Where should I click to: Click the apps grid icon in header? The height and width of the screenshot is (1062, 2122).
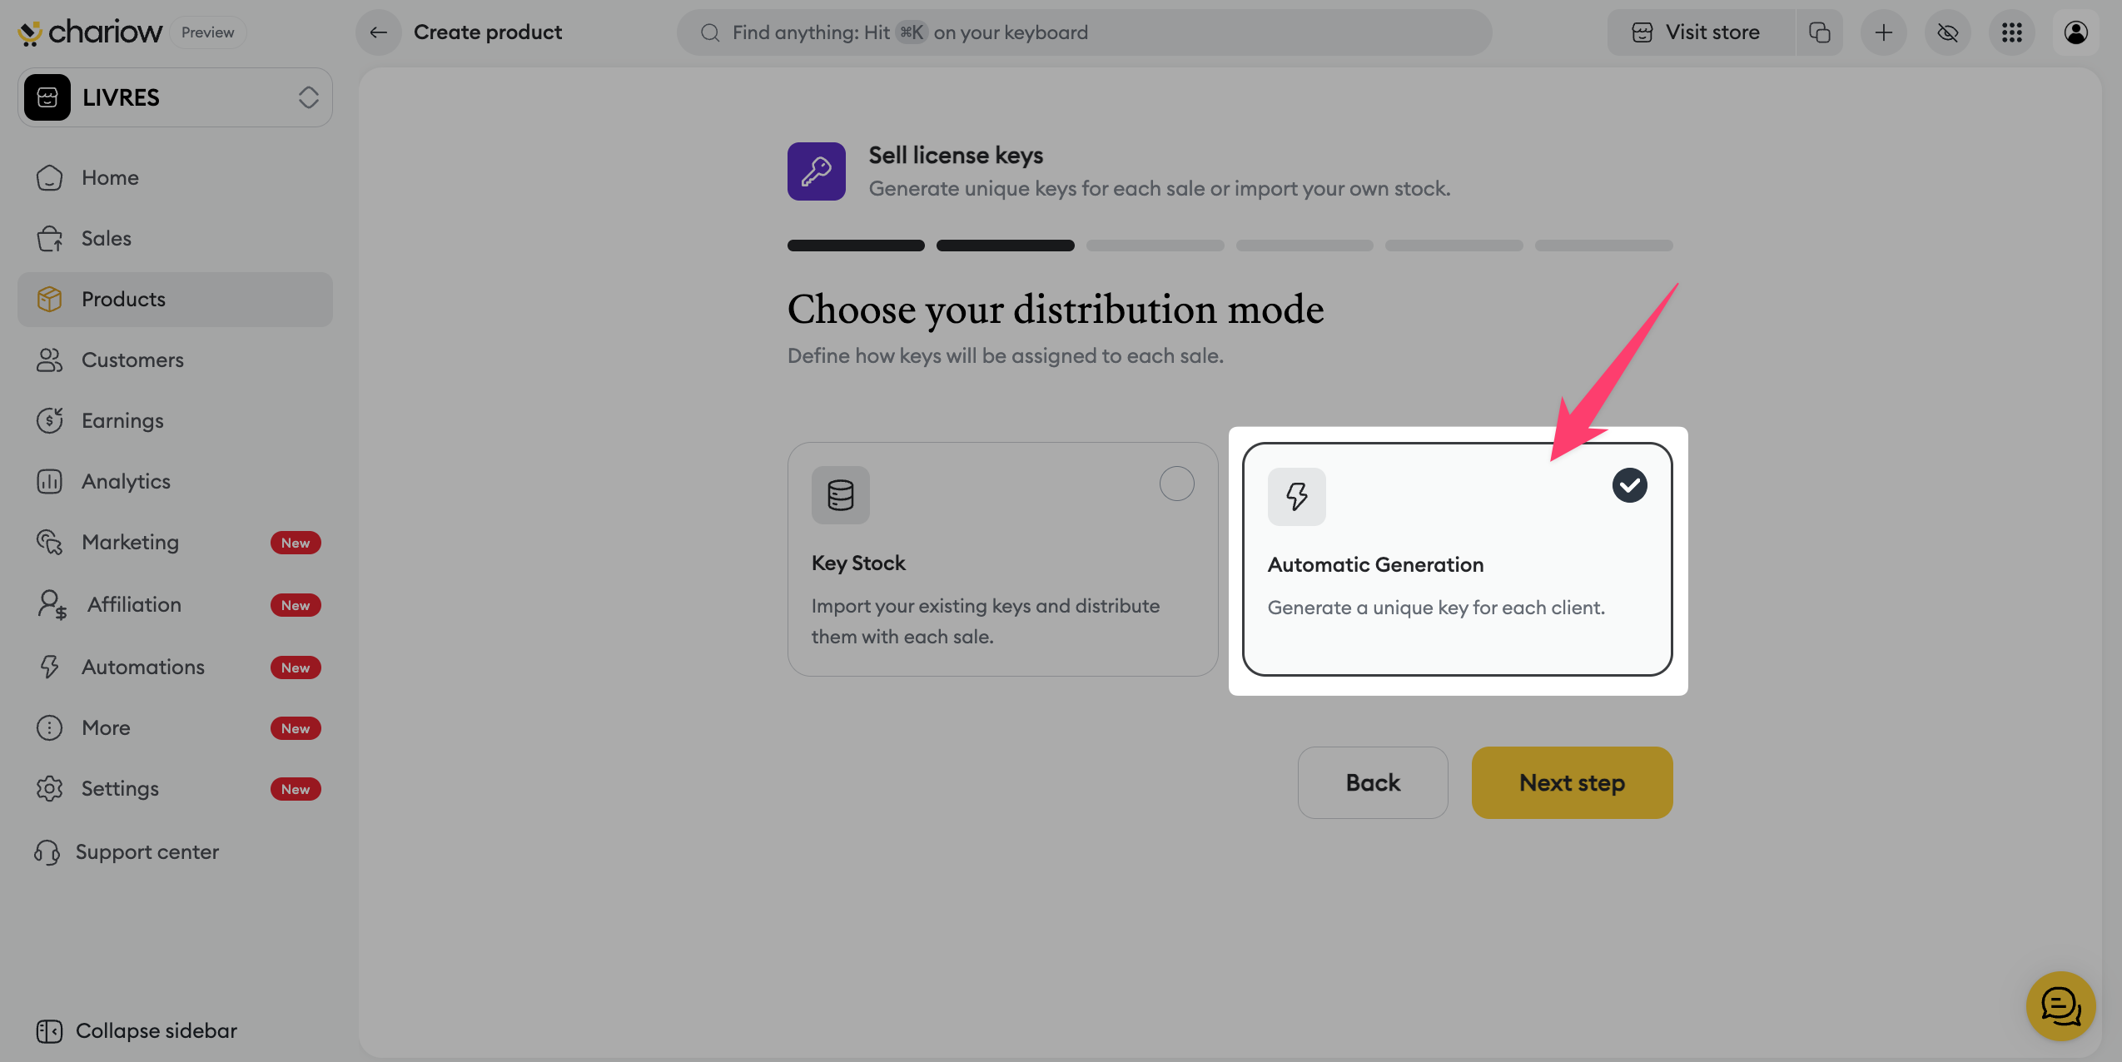[x=2011, y=32]
